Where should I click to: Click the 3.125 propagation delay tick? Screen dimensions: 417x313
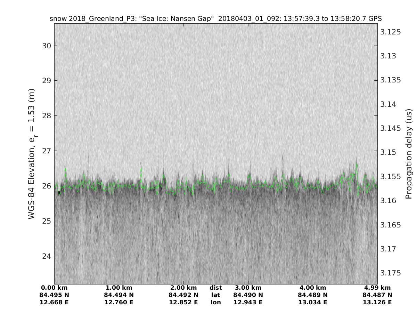pyautogui.click(x=391, y=32)
